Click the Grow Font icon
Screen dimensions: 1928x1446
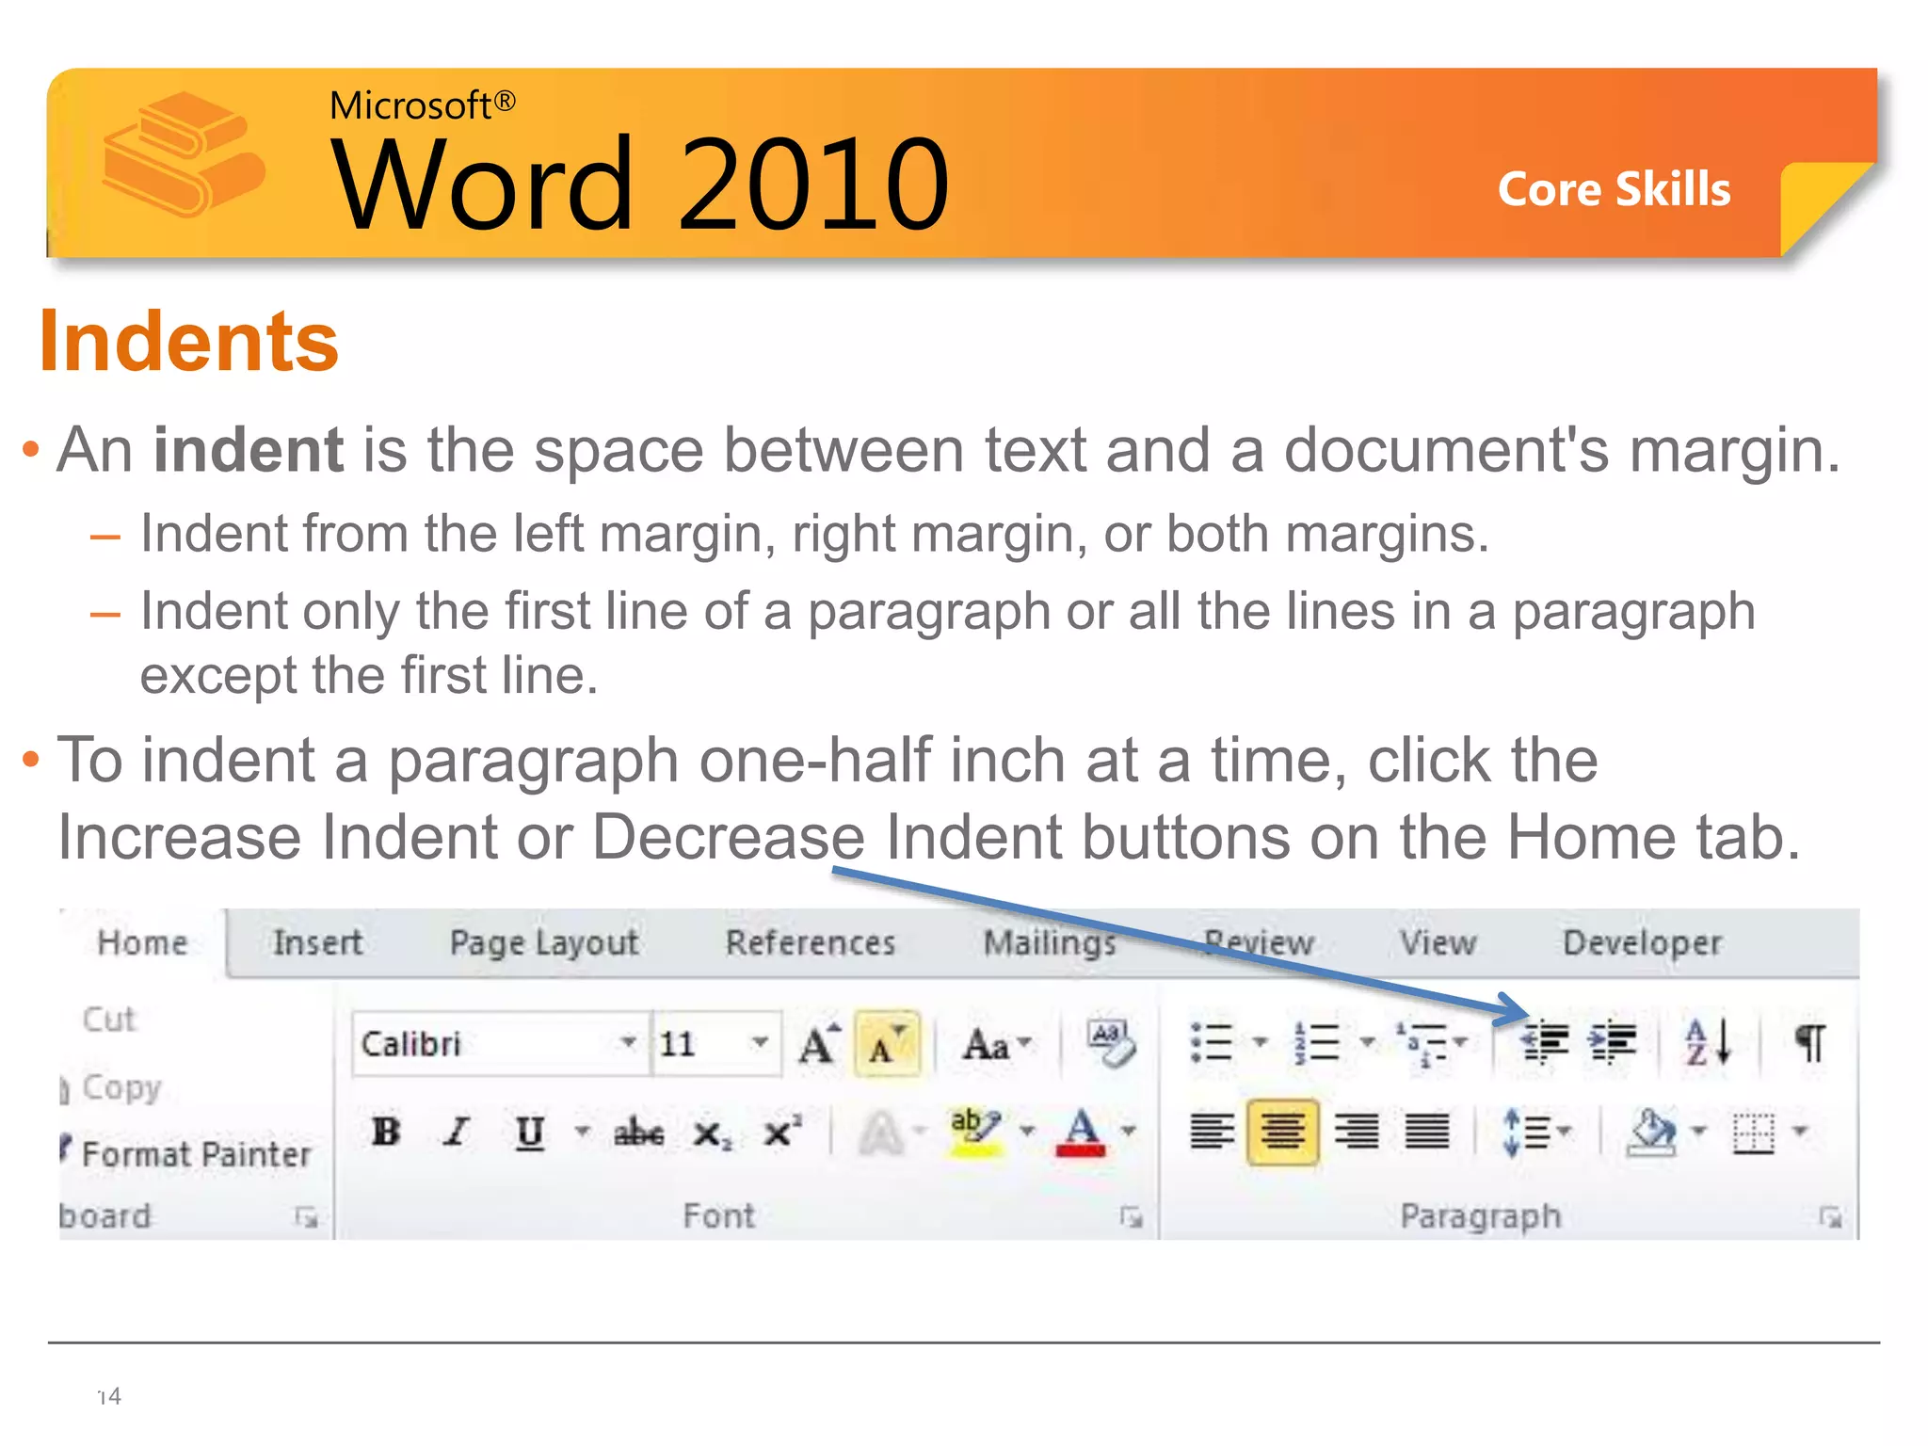point(818,1043)
